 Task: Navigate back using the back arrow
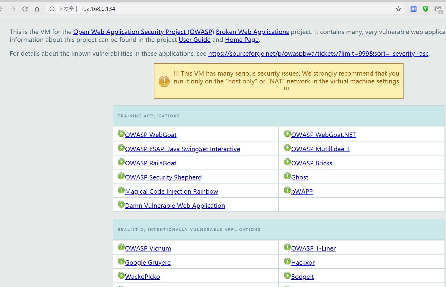click(x=2, y=9)
